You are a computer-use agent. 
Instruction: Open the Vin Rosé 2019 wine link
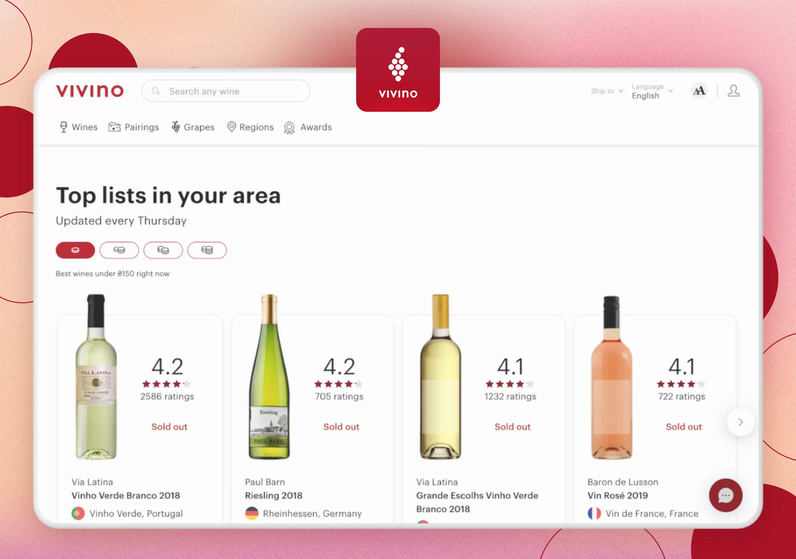tap(618, 495)
